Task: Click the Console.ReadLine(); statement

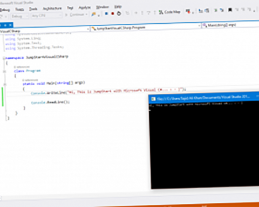Action: click(50, 102)
